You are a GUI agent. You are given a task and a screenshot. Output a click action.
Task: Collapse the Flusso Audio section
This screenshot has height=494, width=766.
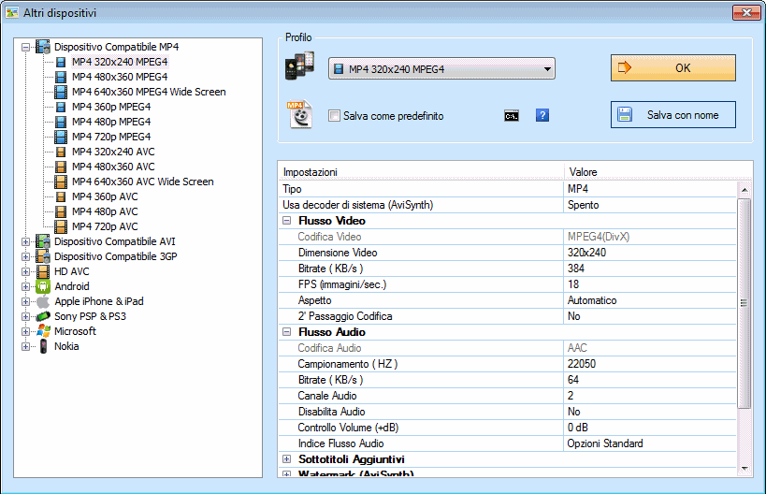(287, 332)
